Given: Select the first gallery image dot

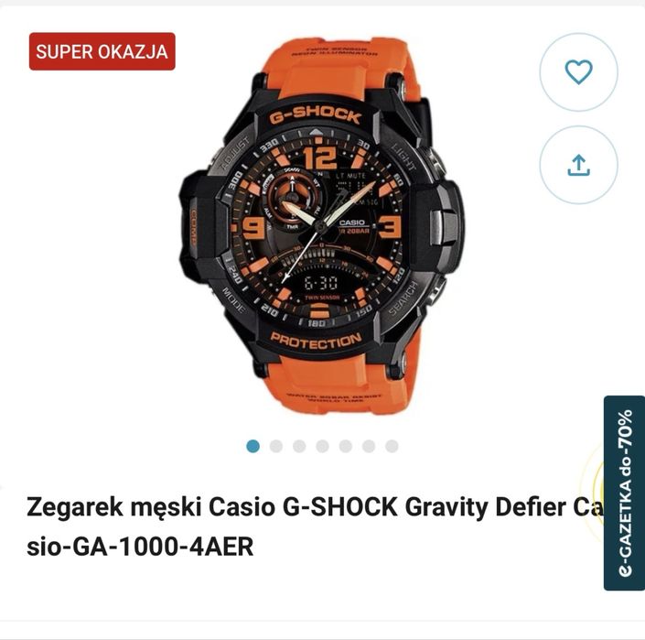Looking at the screenshot, I should [253, 446].
